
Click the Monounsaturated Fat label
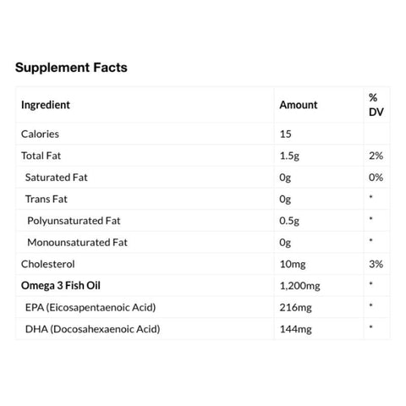[x=77, y=243]
